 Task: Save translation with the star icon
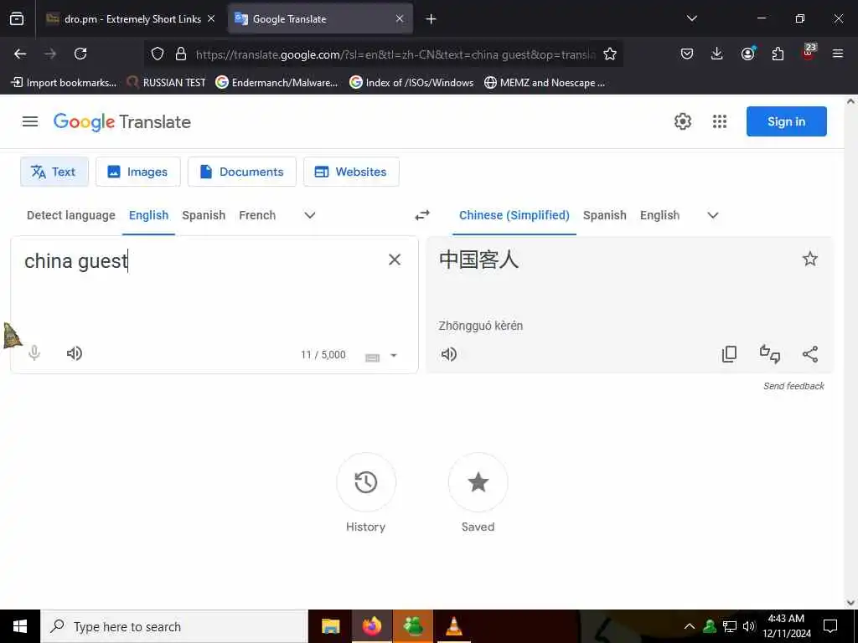810,259
